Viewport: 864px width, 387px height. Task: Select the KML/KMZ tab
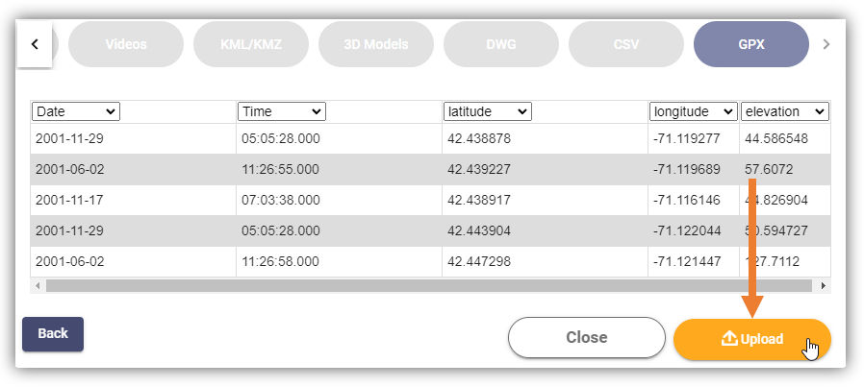251,44
